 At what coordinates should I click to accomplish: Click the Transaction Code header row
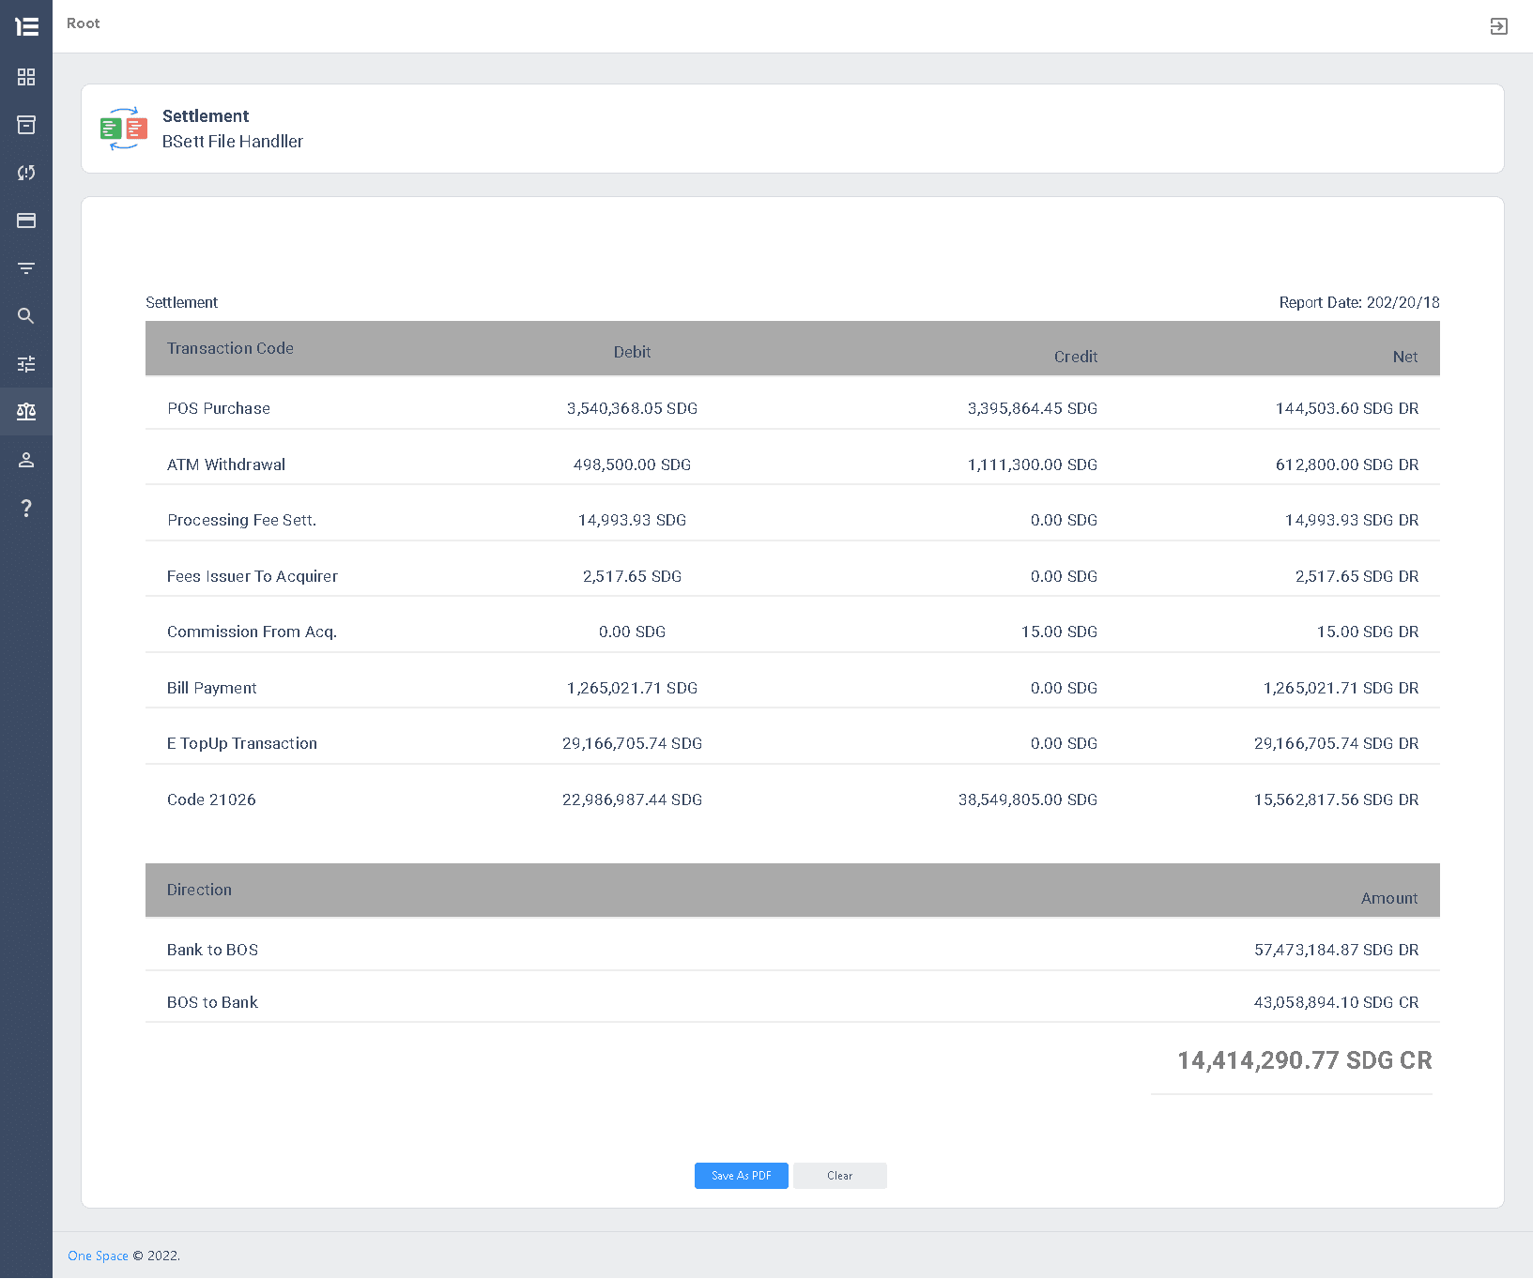coord(791,348)
